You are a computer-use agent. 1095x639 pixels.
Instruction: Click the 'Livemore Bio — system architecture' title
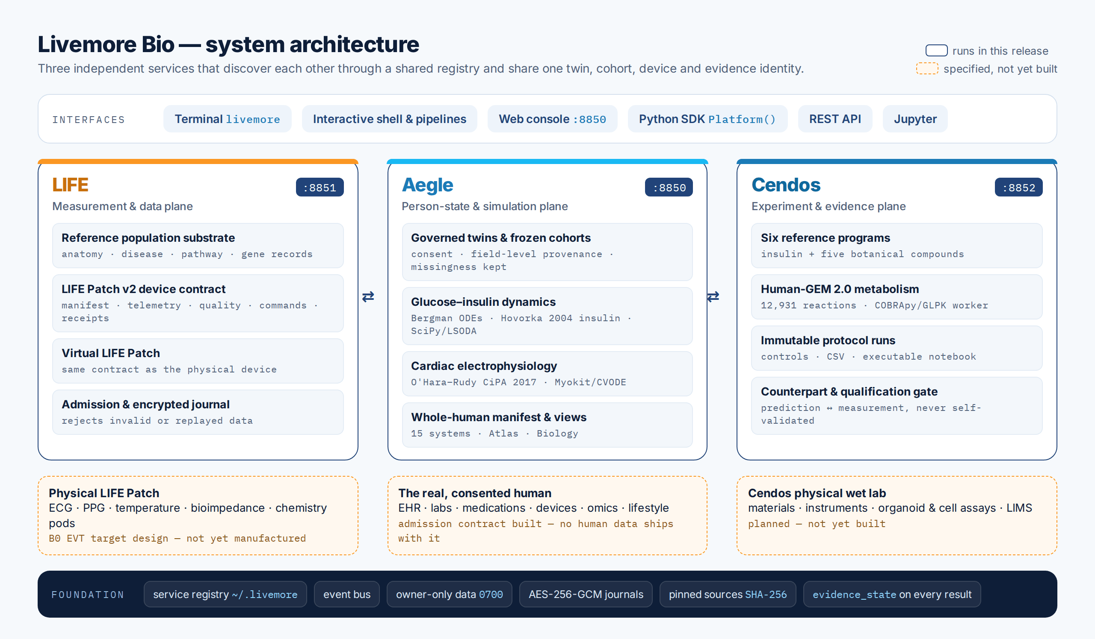click(x=228, y=44)
